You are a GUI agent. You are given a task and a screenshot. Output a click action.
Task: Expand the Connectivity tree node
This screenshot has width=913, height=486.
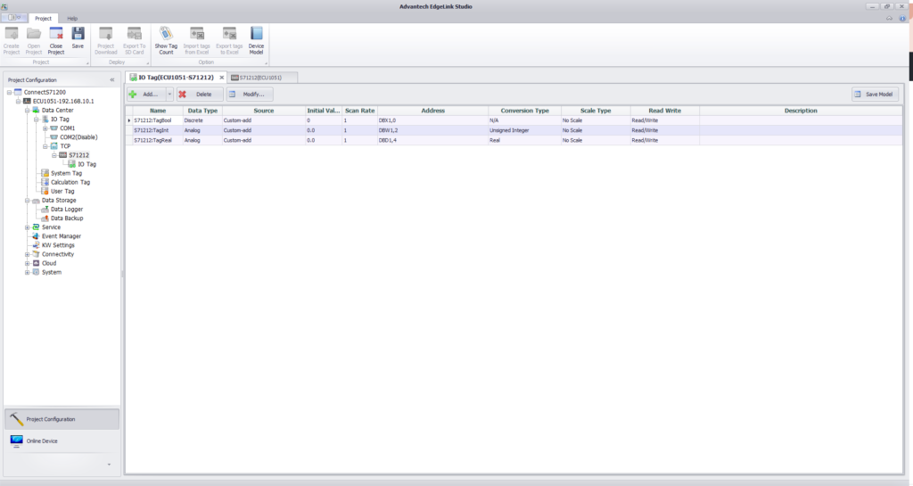click(27, 254)
